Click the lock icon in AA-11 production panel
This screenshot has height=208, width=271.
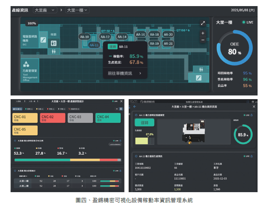251,156
